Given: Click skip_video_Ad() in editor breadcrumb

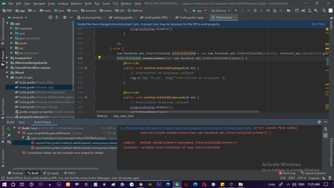Looking at the screenshot, I should pyautogui.click(x=124, y=116).
